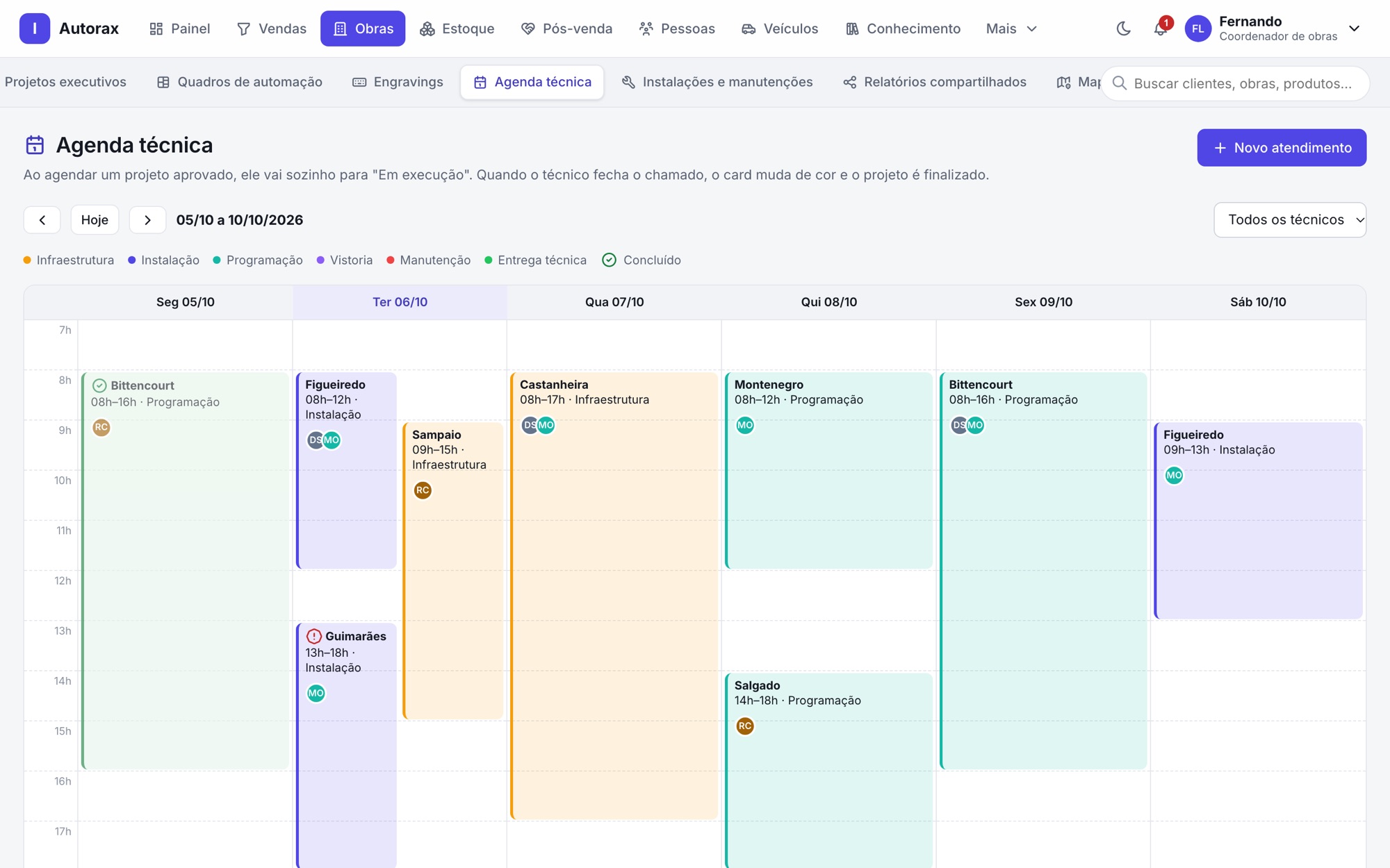Click the red Manutenção legend dot

tap(391, 260)
